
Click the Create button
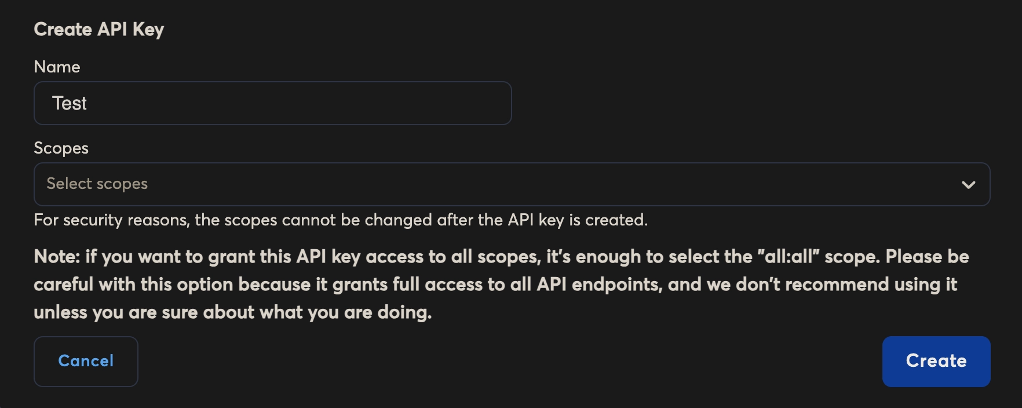936,361
